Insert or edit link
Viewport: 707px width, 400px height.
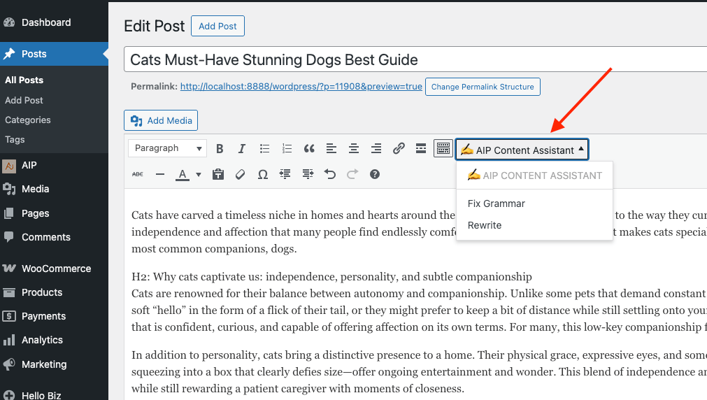(399, 148)
